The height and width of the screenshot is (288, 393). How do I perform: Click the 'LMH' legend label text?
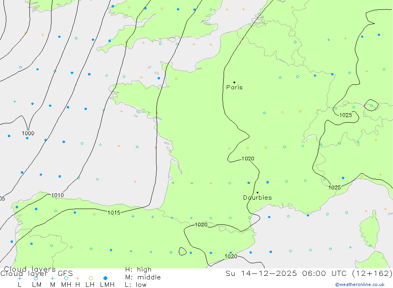coord(107,285)
